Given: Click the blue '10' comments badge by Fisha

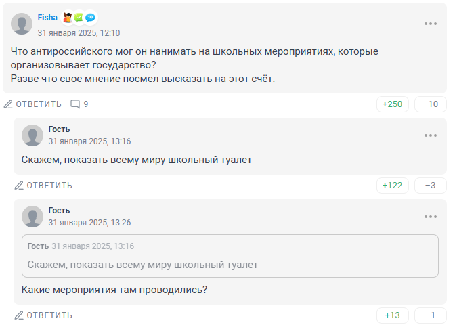Looking at the screenshot, I should click(90, 18).
